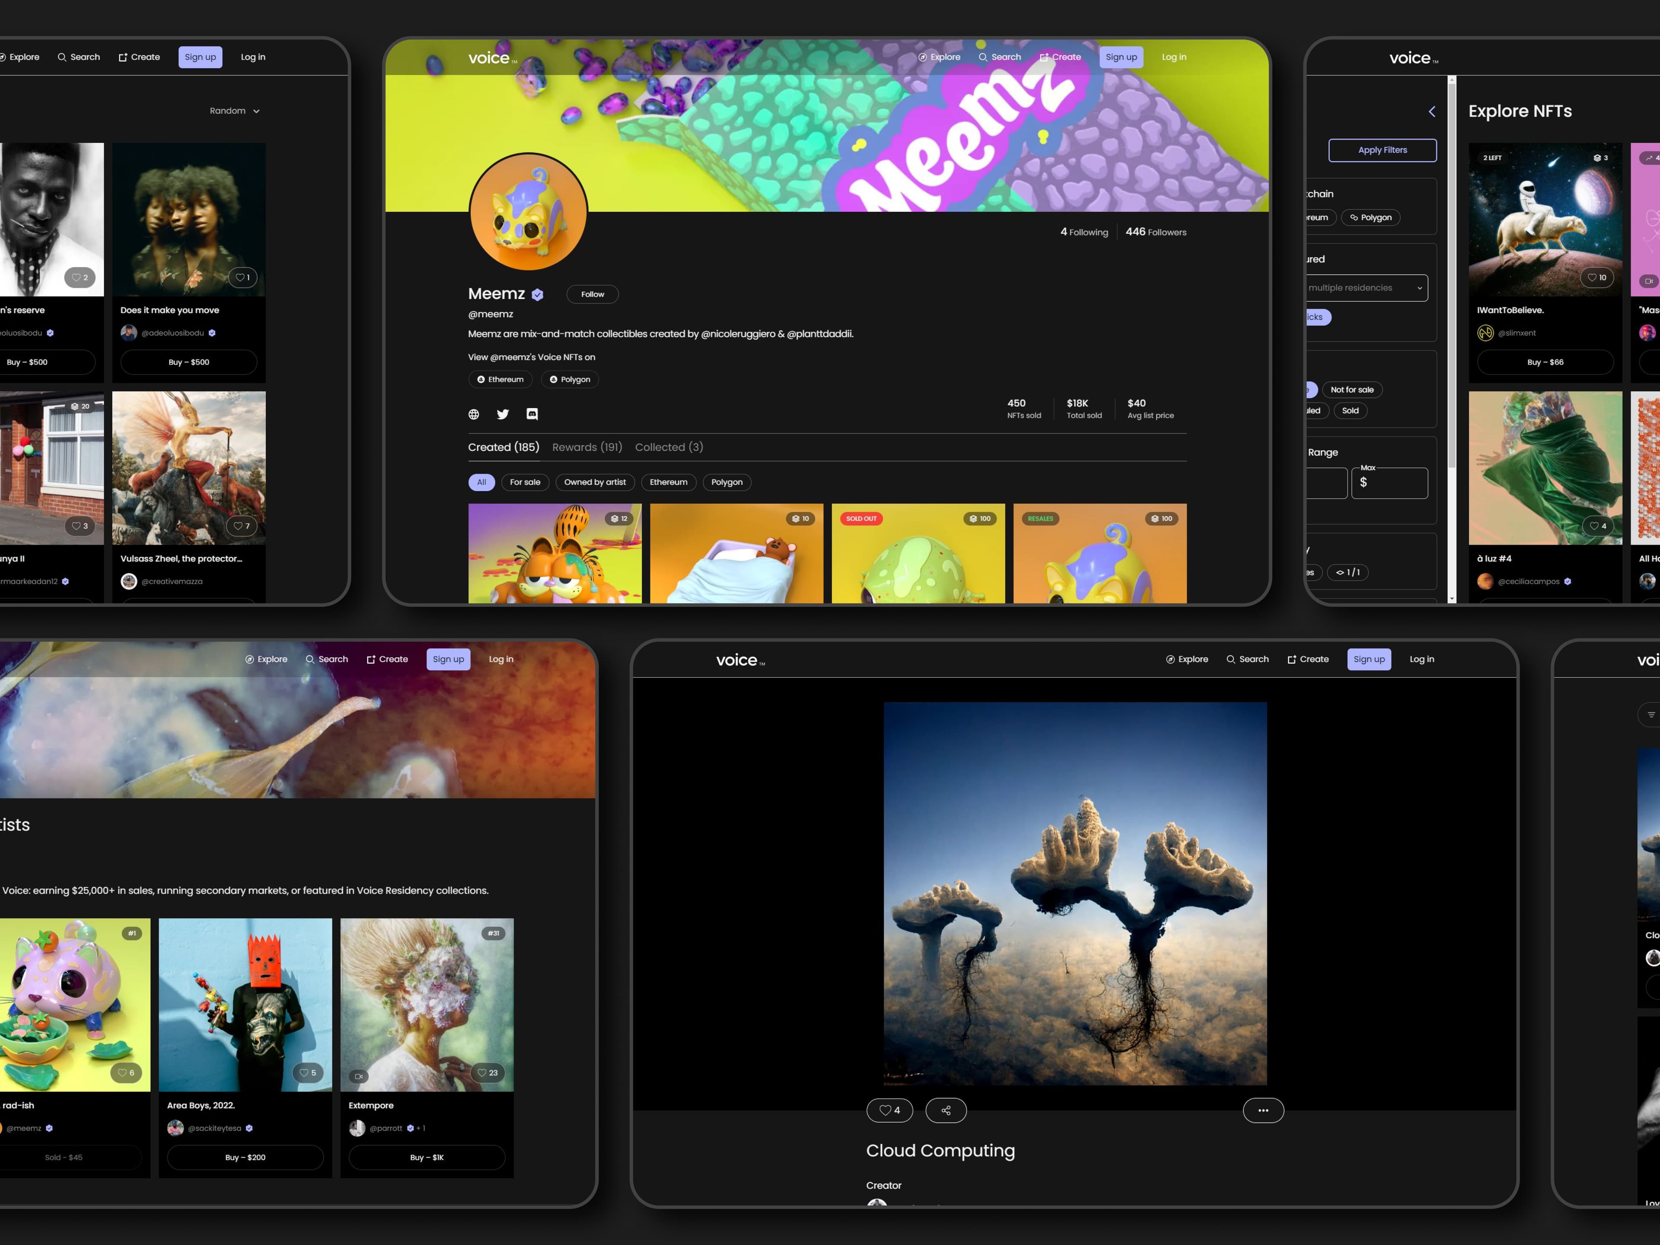This screenshot has width=1660, height=1245.
Task: Click the voice logo in the Cloud Computing window
Action: coord(740,660)
